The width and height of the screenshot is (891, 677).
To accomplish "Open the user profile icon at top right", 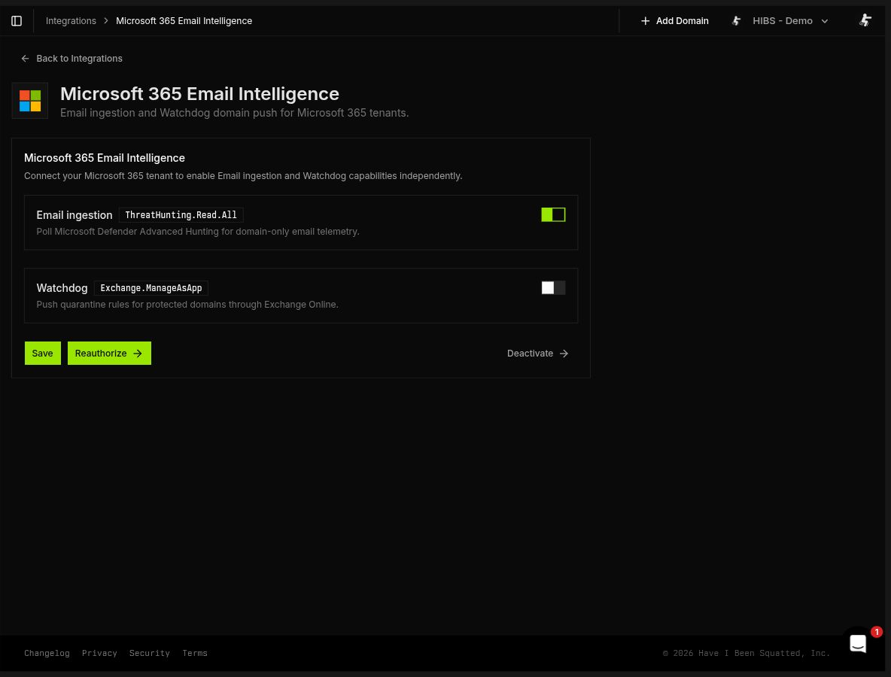I will click(x=865, y=20).
